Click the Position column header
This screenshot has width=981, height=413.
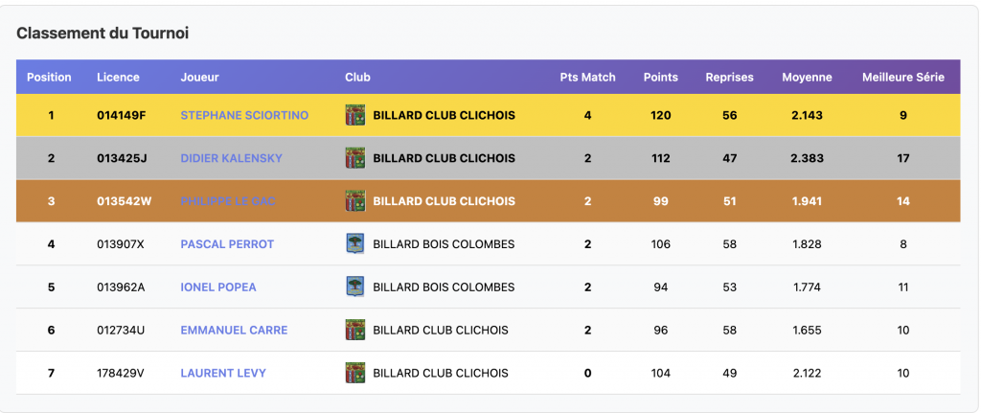point(49,78)
